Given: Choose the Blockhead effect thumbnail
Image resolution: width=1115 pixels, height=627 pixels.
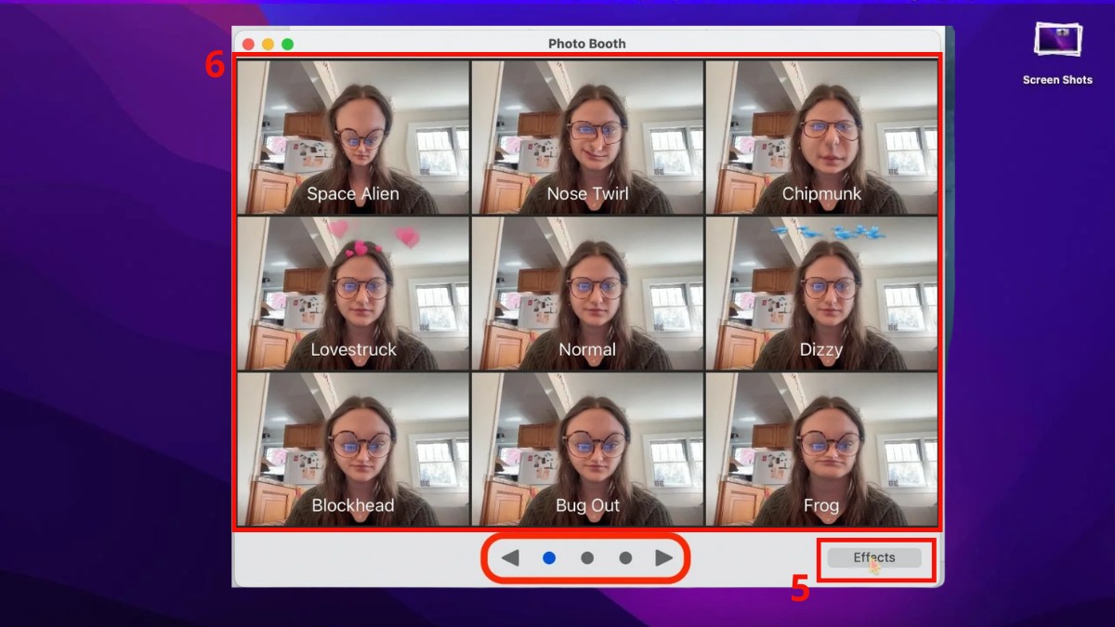Looking at the screenshot, I should click(x=353, y=450).
